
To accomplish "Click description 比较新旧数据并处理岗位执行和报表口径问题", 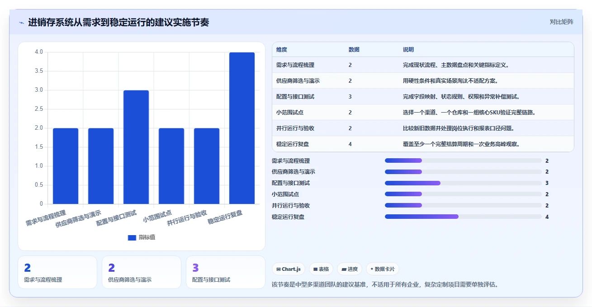I will (459, 128).
